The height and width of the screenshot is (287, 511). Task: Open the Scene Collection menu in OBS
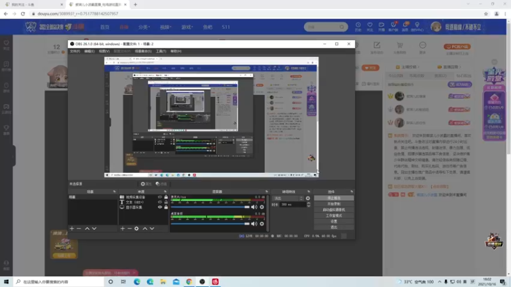click(143, 52)
